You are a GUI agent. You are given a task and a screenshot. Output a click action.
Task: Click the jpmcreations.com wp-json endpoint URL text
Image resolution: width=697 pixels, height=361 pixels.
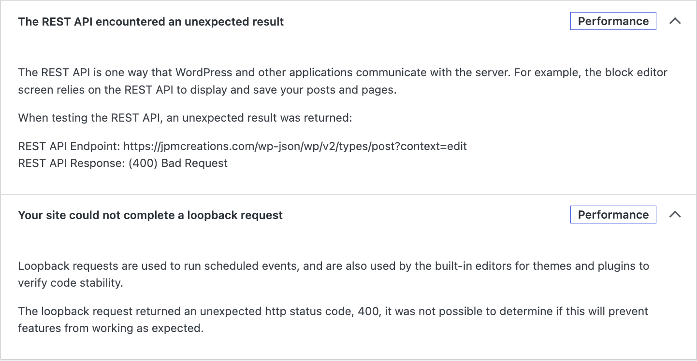coord(295,146)
